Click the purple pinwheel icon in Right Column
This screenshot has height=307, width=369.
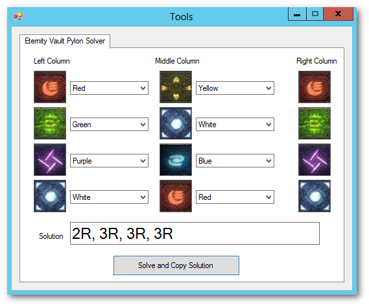tap(315, 160)
